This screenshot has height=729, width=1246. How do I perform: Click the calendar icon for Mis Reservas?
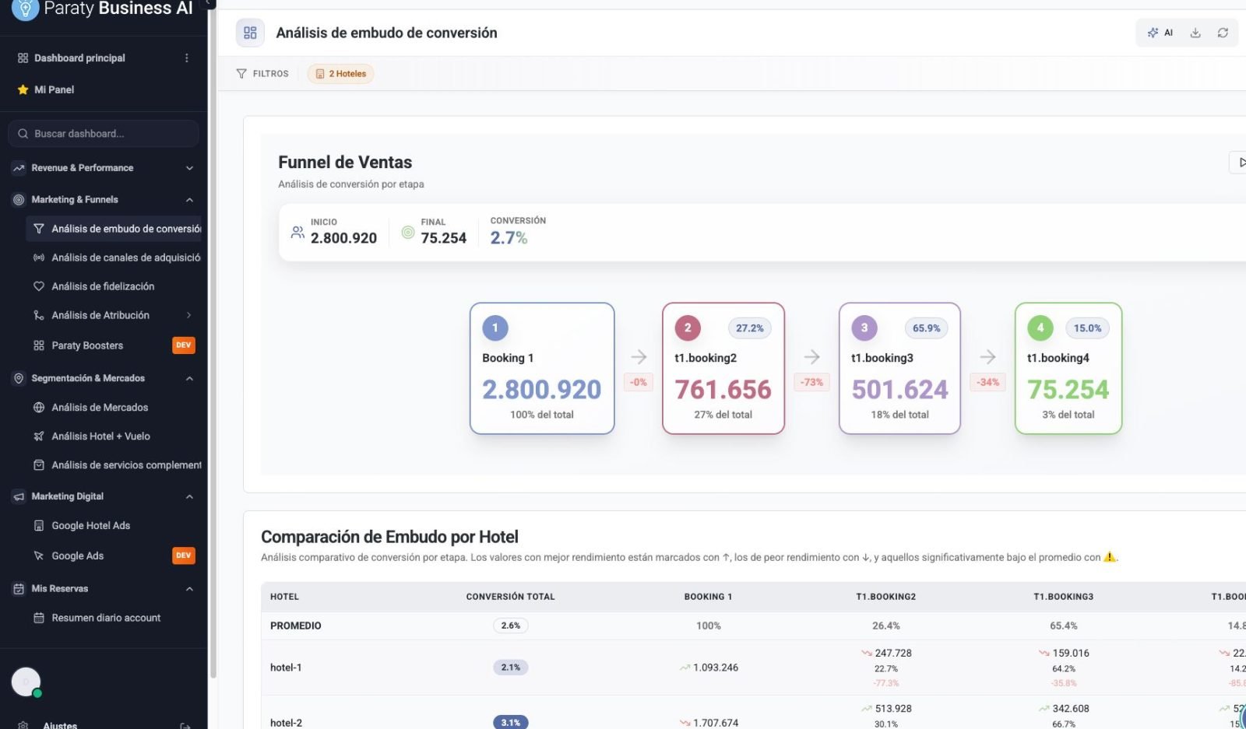[19, 589]
